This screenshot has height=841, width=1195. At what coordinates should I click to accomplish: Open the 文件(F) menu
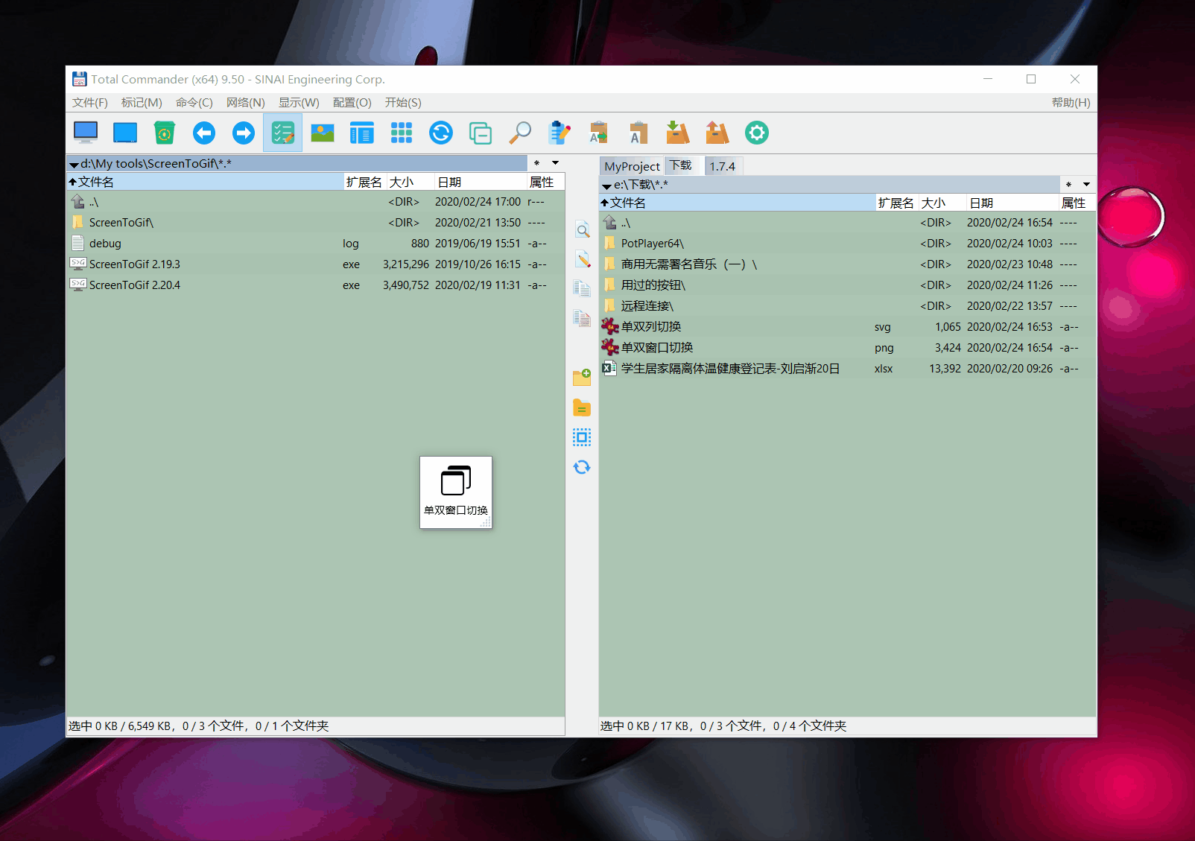click(90, 103)
